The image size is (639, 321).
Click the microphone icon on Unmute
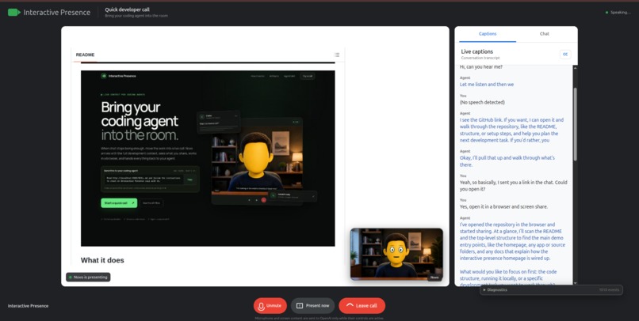click(x=261, y=306)
